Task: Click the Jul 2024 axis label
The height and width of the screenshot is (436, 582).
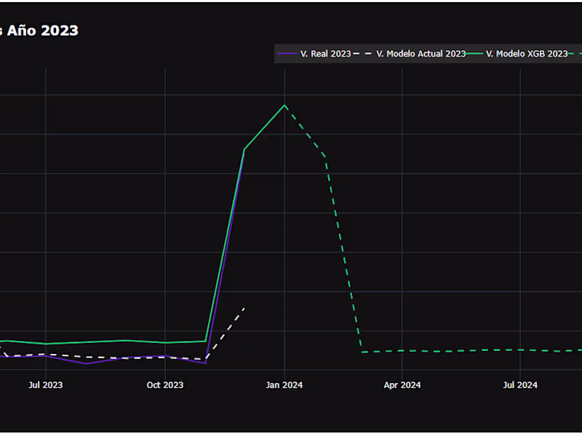Action: (520, 385)
